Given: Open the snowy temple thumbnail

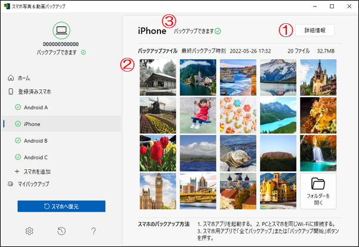Looking at the screenshot, I should [x=158, y=78].
